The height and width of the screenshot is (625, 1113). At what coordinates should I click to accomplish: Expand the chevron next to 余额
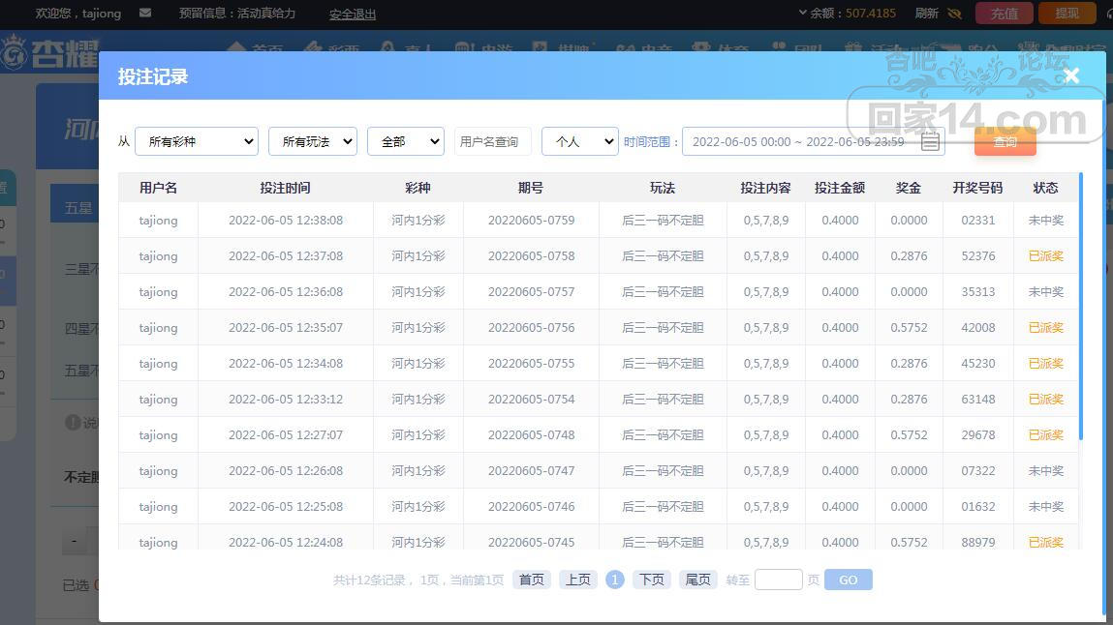click(802, 13)
